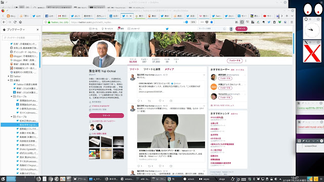Expand the Twitter bookmark folder

point(9,76)
